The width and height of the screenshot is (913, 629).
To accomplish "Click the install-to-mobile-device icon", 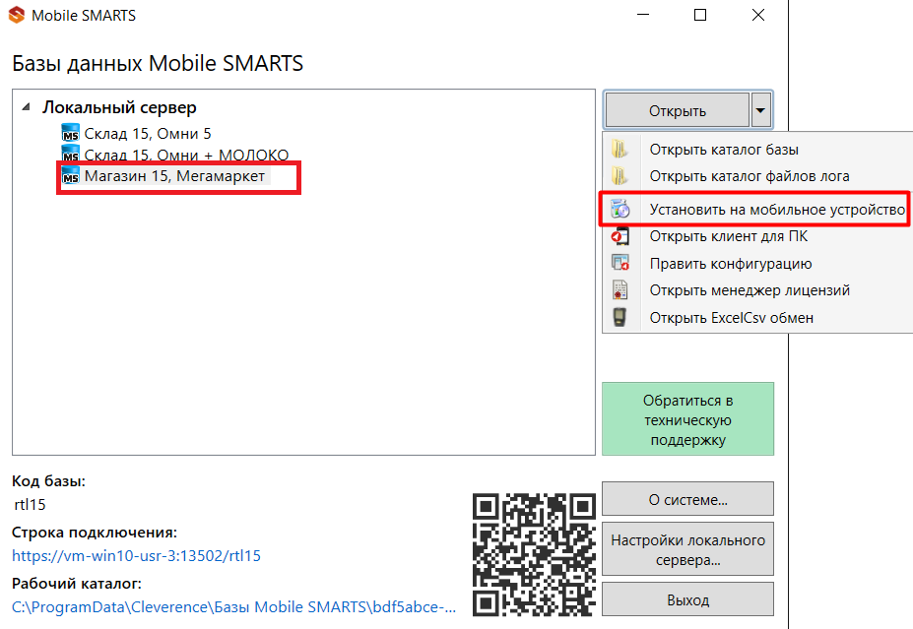I will coord(620,209).
